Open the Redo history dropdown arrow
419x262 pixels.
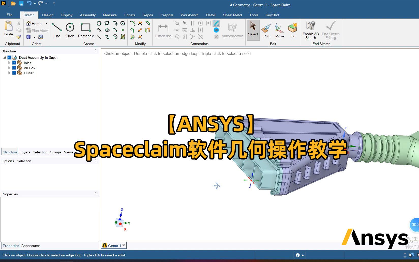pos(46,4)
